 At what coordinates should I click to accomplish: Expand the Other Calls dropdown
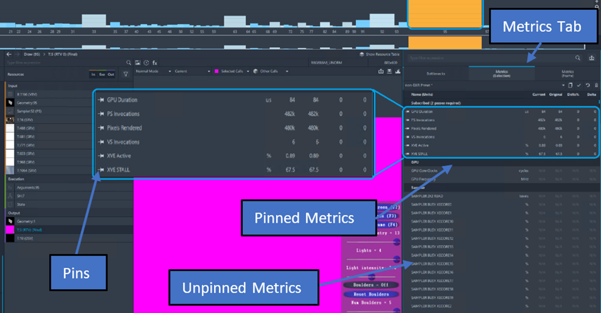click(x=286, y=71)
